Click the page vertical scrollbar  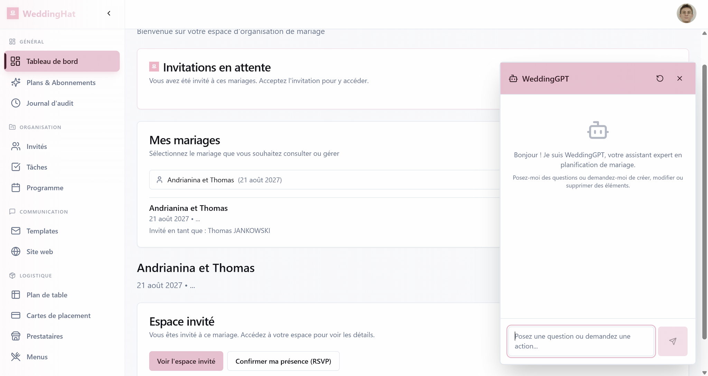click(704, 202)
